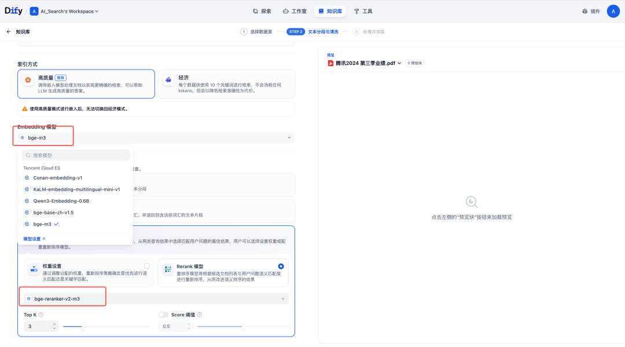This screenshot has width=625, height=347.
Task: Click the magnifier preview loader icon
Action: (x=471, y=202)
